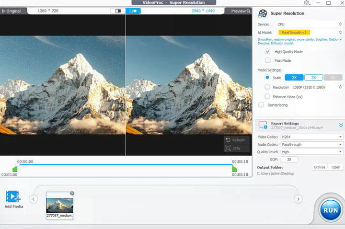Open the Audio Codec Passthrough dropdown
Image resolution: width=345 pixels, height=229 pixels.
coord(312,144)
